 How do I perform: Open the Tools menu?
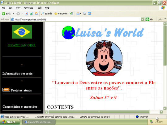pyautogui.click(x=39, y=8)
